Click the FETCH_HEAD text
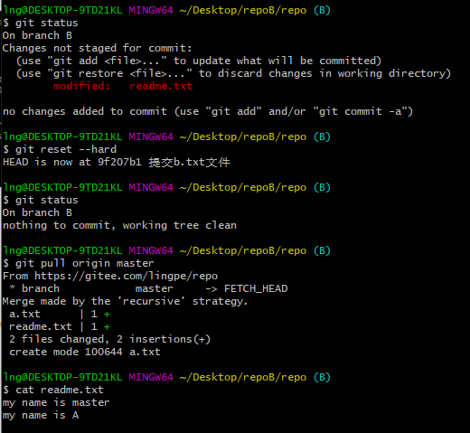470x433 pixels. (x=256, y=288)
